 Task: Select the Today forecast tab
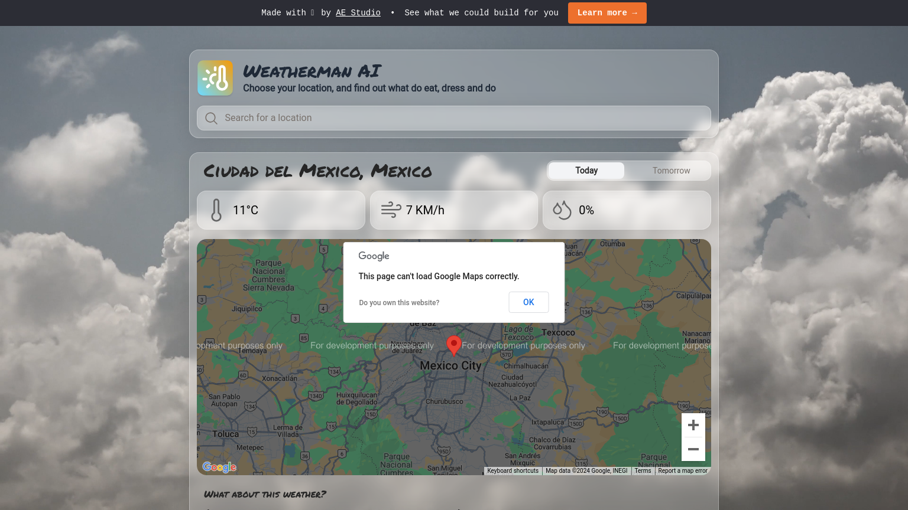click(x=586, y=171)
